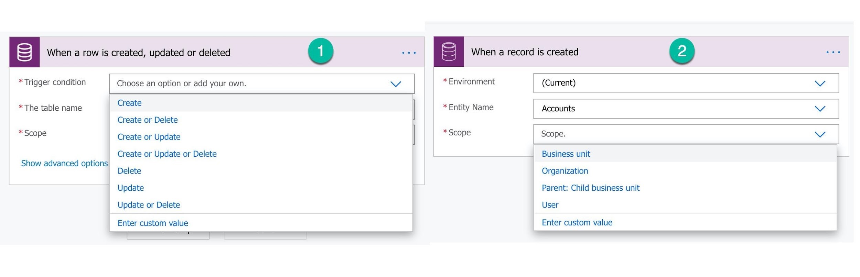Viewport: 860px width, 277px height.
Task: Select Business unit scope option
Action: click(685, 154)
